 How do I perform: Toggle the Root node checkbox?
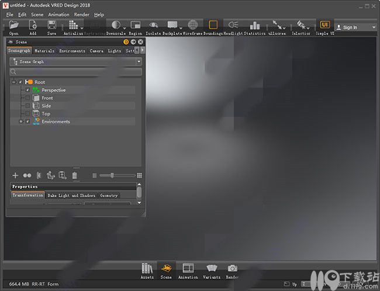20,82
